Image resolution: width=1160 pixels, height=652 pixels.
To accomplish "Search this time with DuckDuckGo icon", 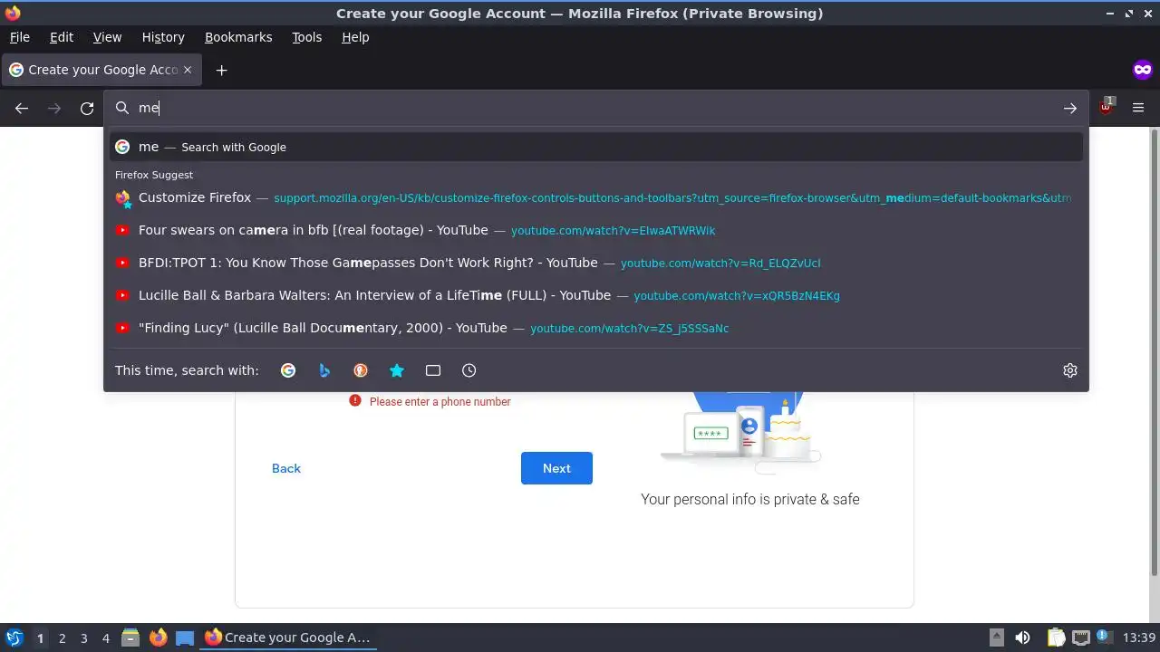I will (361, 370).
